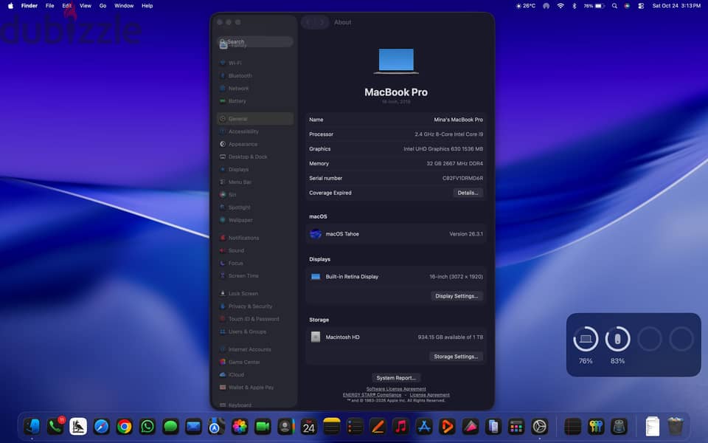The height and width of the screenshot is (443, 708).
Task: Open the Apps launcher grid in Dock
Action: click(516, 426)
